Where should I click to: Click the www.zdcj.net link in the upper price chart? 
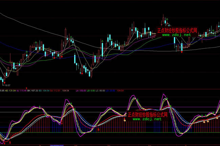176,35
